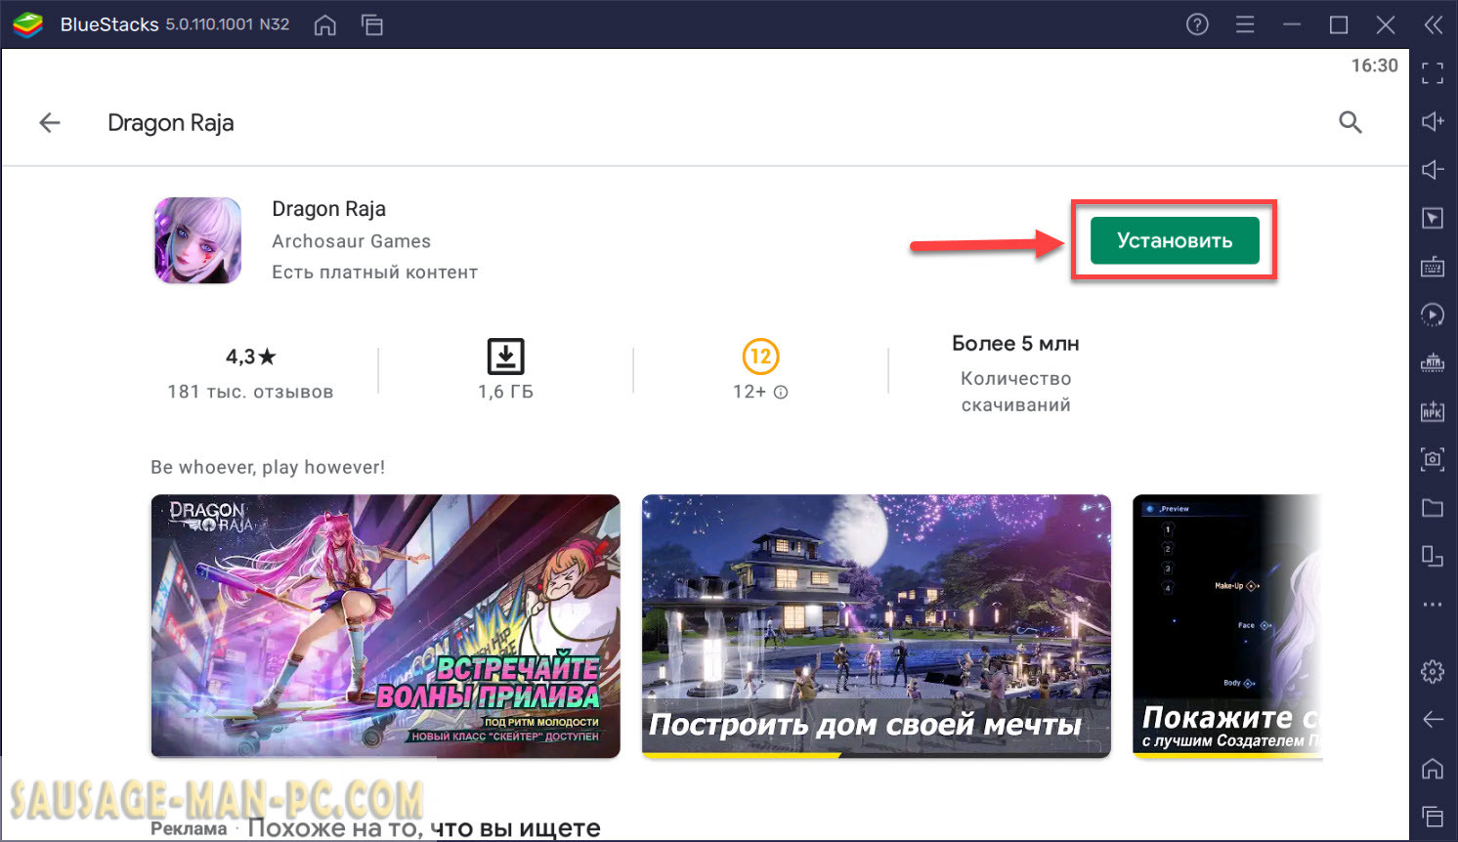
Task: Close the BlueStacks window
Action: click(x=1386, y=24)
